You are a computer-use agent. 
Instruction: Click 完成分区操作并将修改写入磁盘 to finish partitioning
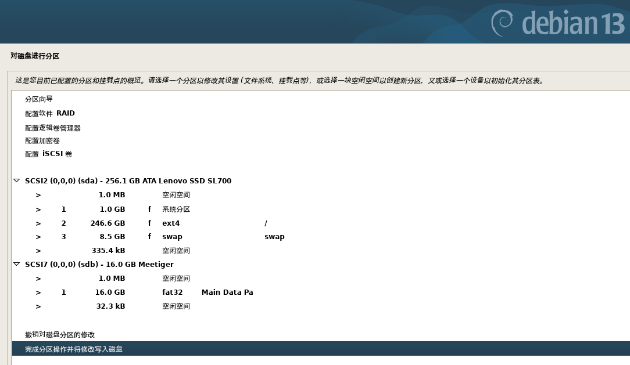(x=74, y=349)
